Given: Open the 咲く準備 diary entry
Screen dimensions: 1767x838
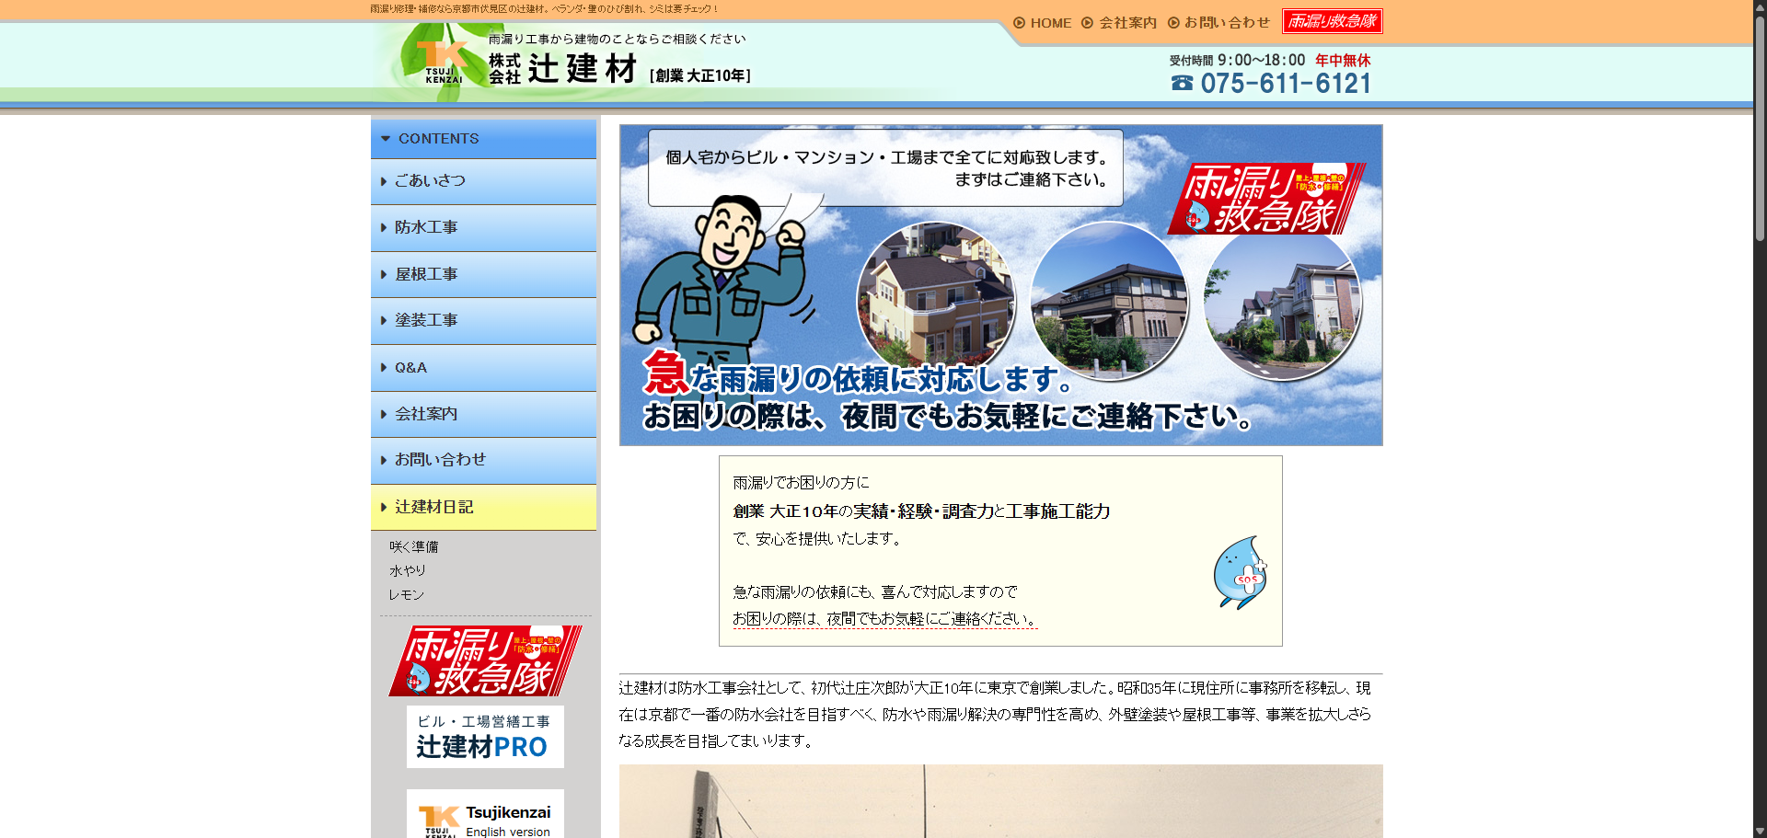Looking at the screenshot, I should pos(413,546).
